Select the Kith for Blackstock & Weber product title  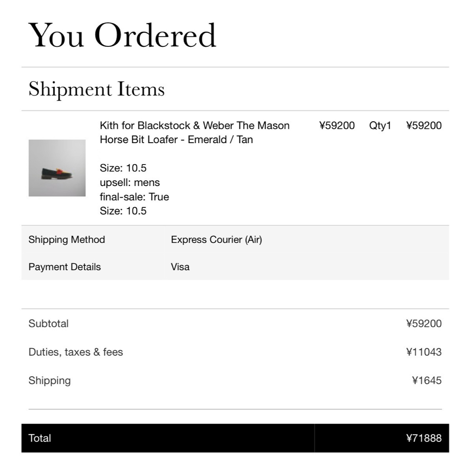point(195,132)
